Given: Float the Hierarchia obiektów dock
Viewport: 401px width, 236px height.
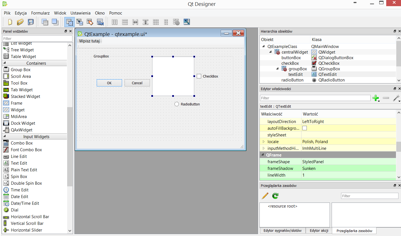Looking at the screenshot, I should 395,31.
